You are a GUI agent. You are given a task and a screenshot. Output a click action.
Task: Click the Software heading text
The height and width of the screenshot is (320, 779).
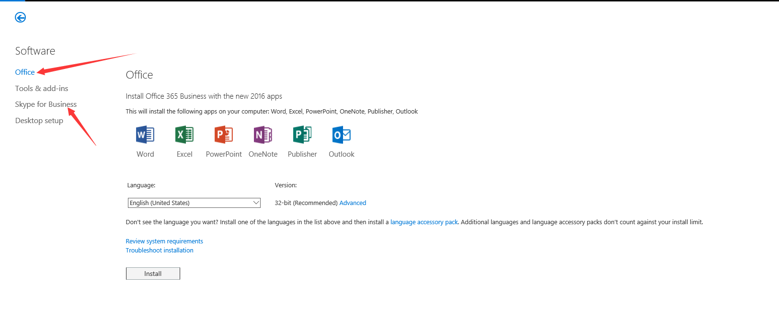point(35,51)
